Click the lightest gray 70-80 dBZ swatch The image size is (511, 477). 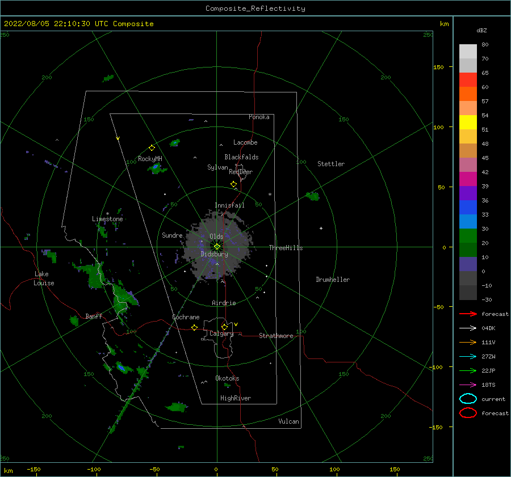(468, 52)
